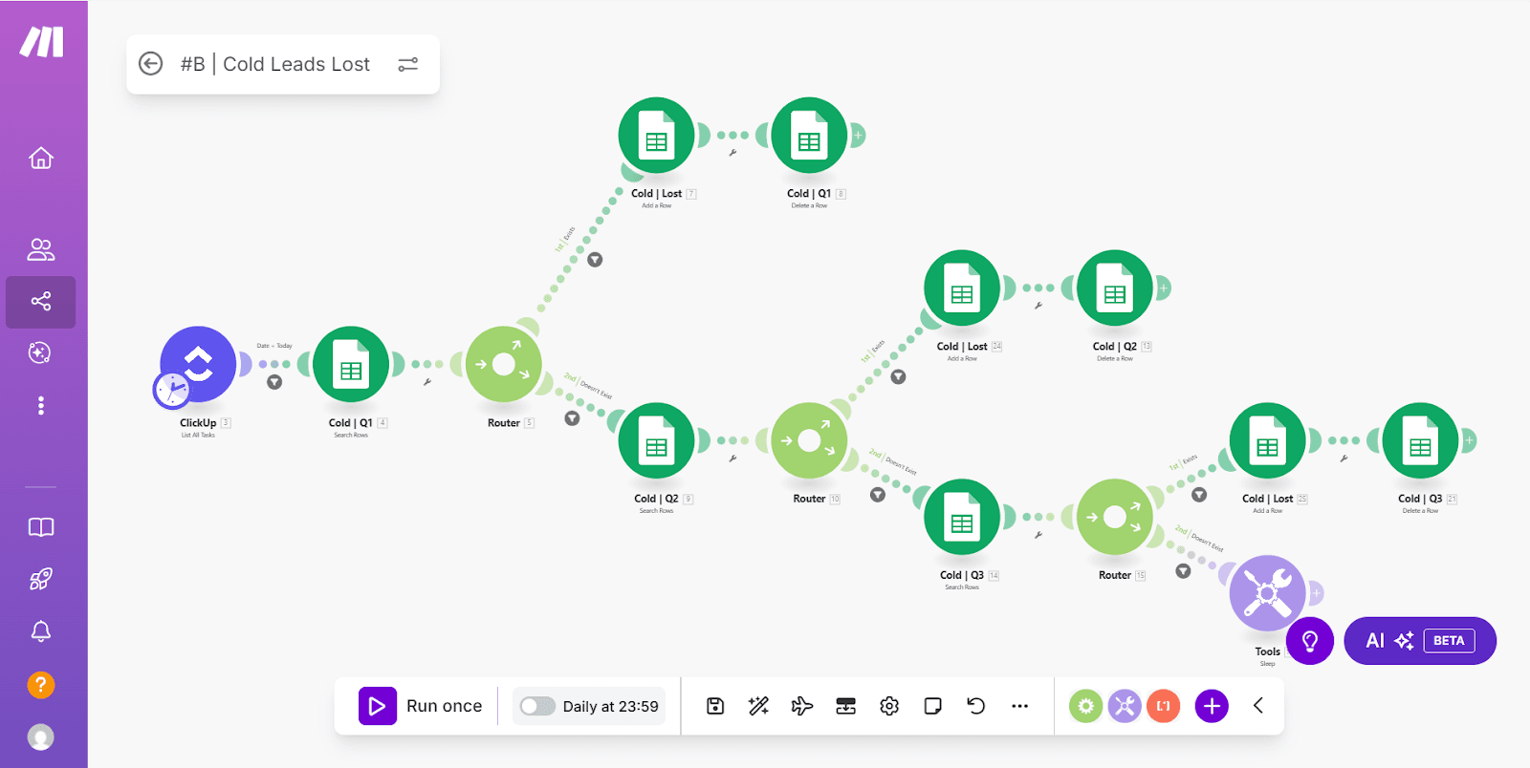Open the AI BETA assistant button
The height and width of the screenshot is (768, 1530).
(x=1420, y=641)
